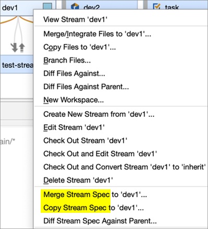Choose Diff Files Against Parent
The width and height of the screenshot is (208, 229).
pos(86,87)
